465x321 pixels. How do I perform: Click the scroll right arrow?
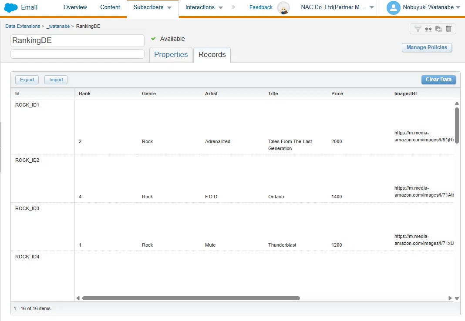[x=450, y=298]
